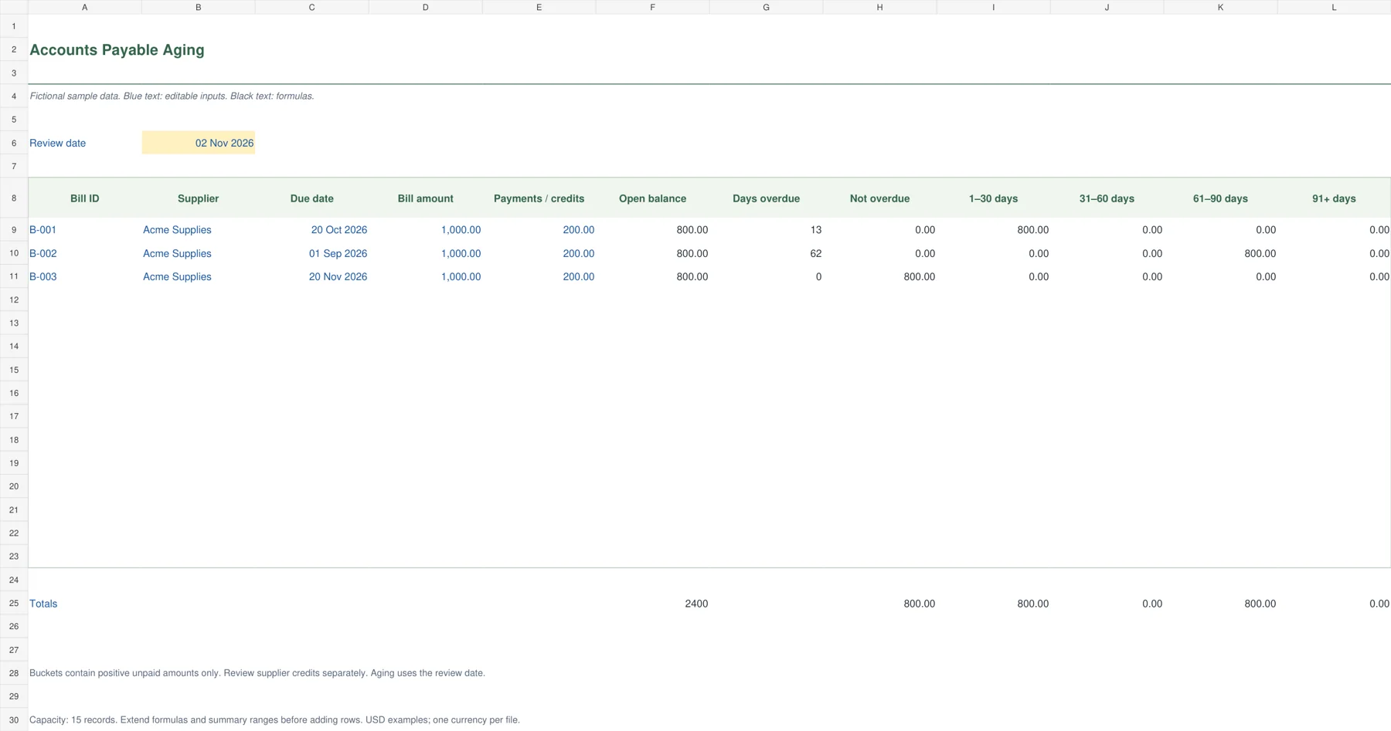Select days overdue value 0 for B-003

pos(766,276)
